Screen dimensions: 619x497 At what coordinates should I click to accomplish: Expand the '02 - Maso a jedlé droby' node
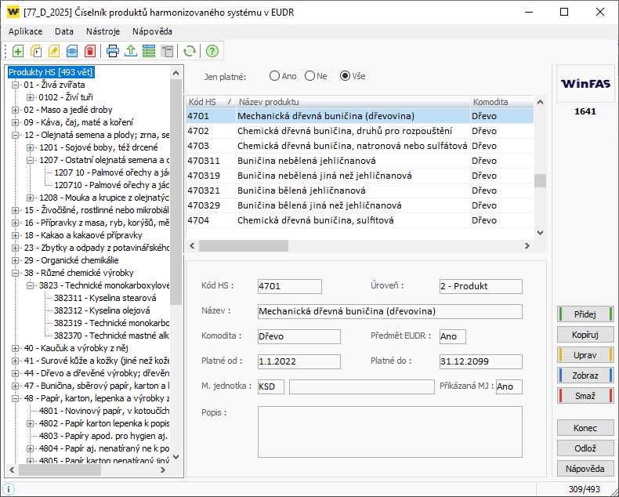(16, 110)
